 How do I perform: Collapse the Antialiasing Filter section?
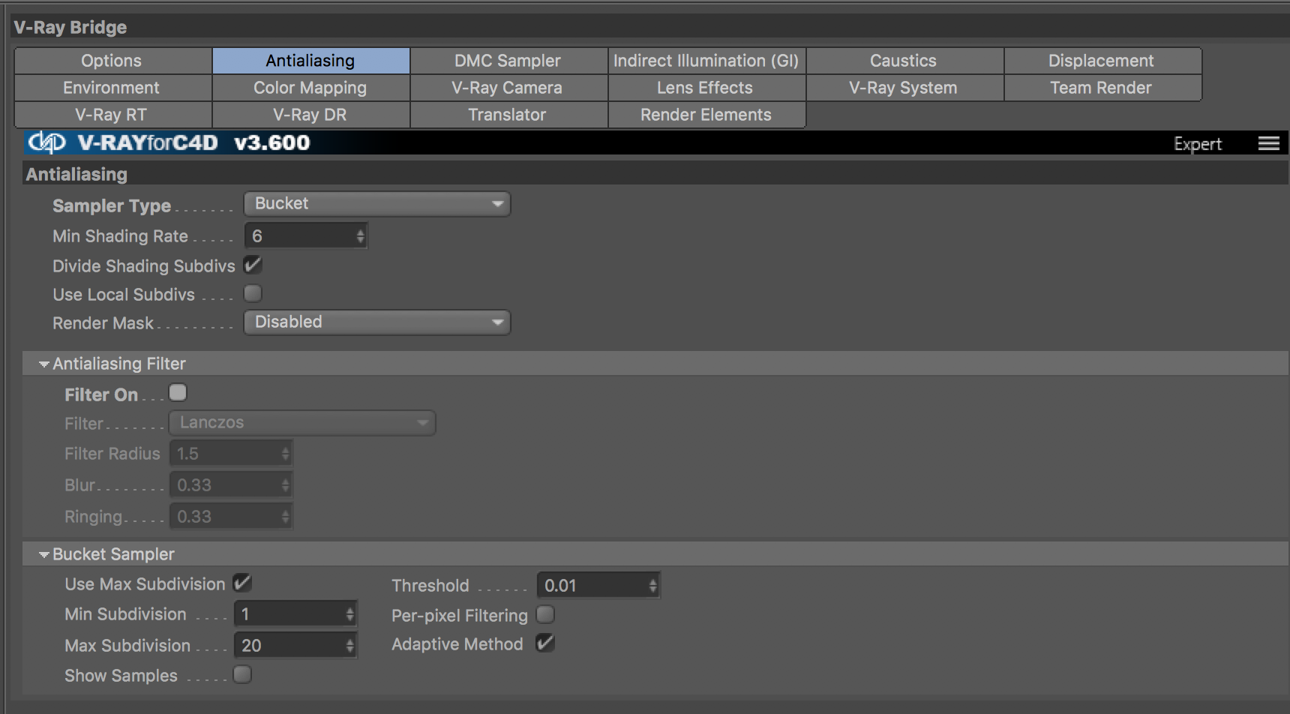pos(44,364)
